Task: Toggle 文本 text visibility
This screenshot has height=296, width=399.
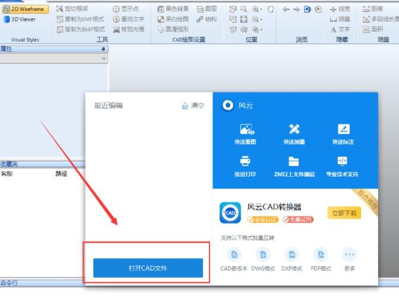Action: point(340,30)
